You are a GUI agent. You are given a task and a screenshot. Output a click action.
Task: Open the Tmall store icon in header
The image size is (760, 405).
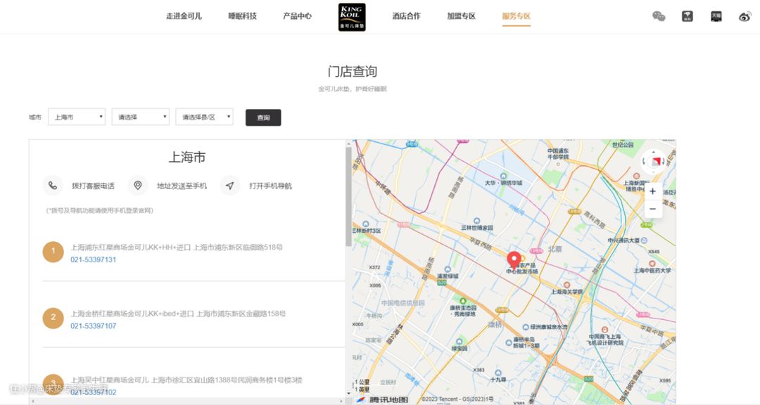tap(716, 16)
